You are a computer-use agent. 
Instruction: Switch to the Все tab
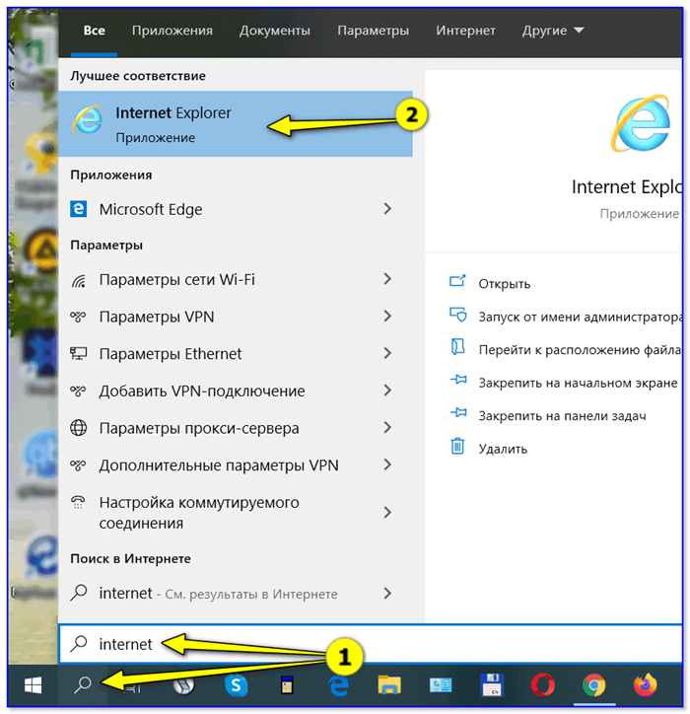[x=95, y=31]
